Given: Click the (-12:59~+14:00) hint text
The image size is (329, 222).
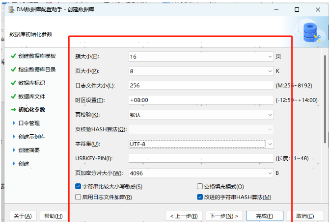Looking at the screenshot, I should 297,100.
